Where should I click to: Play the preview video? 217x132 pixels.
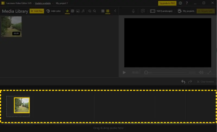pyautogui.click(x=124, y=72)
